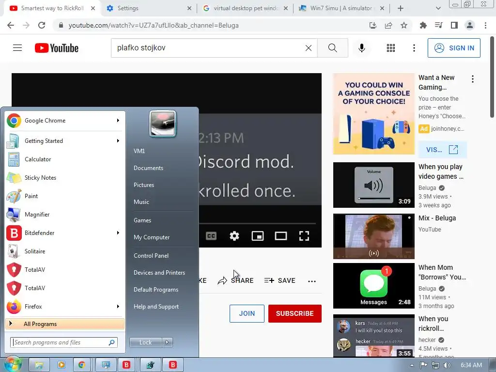496x372 pixels.
Task: Open the Chrome side panel icon
Action: (454, 25)
